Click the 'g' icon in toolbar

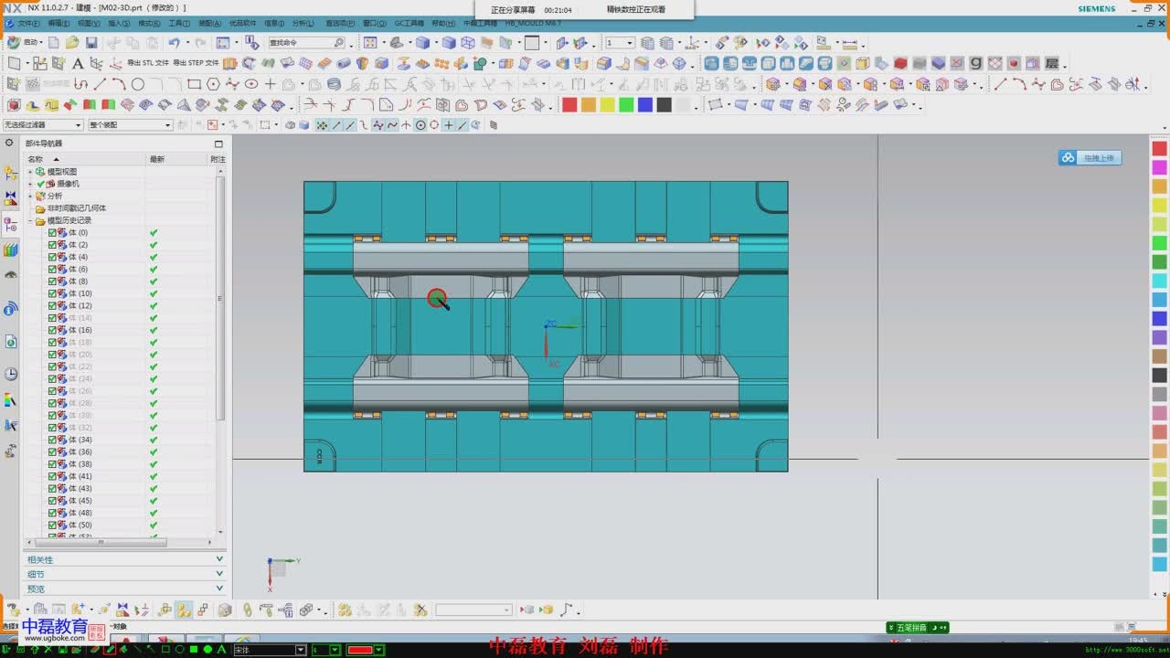coord(976,63)
